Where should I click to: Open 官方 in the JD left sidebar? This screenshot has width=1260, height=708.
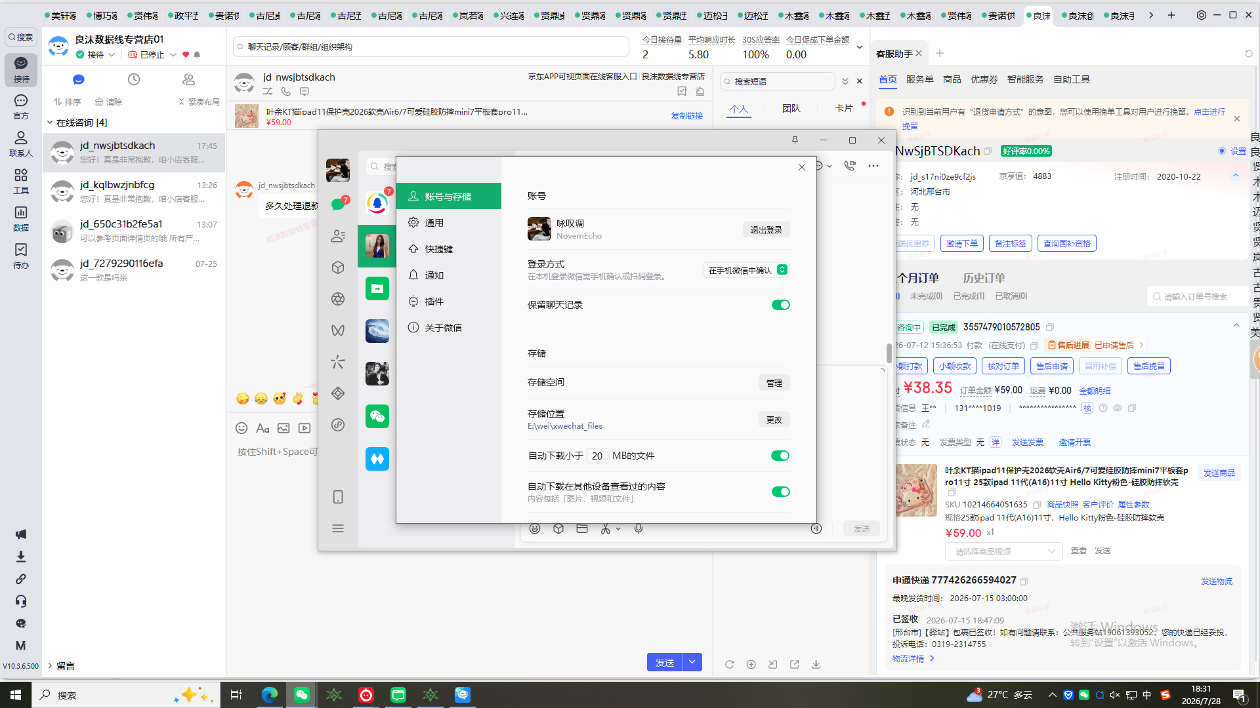tap(21, 107)
